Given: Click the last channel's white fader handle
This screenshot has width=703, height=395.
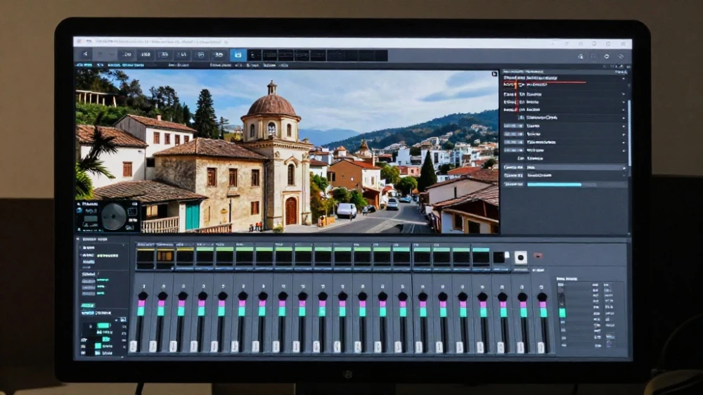Looking at the screenshot, I should pyautogui.click(x=541, y=347).
